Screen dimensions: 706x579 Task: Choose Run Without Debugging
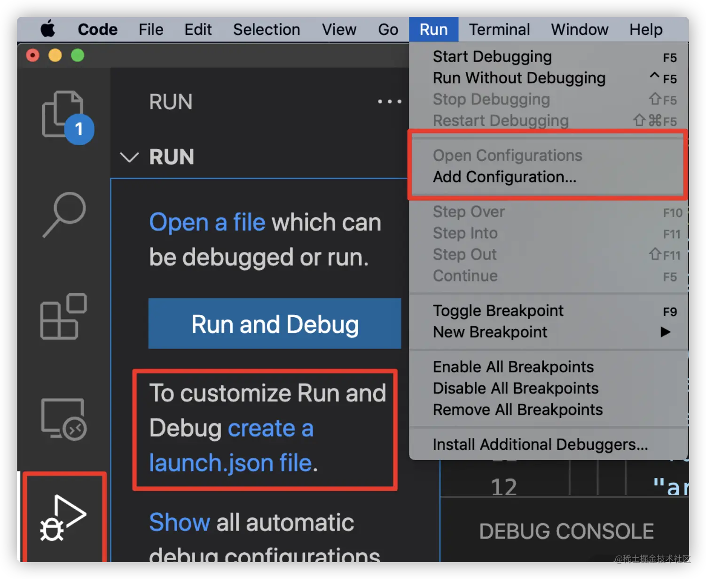549,78
